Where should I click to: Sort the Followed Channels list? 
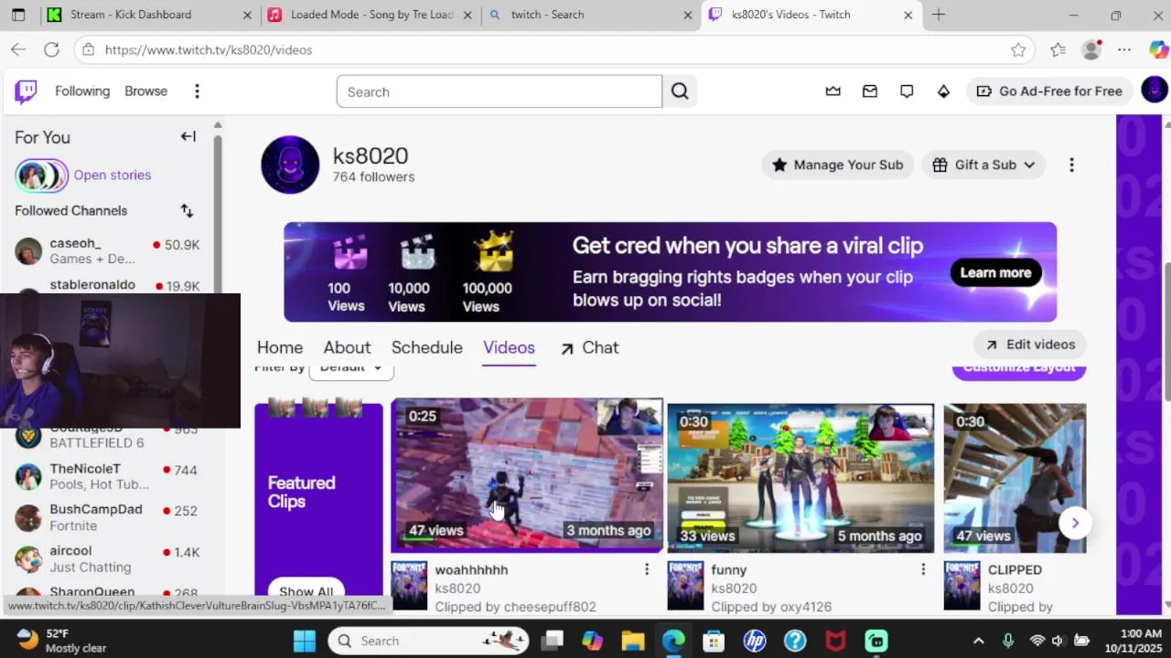pyautogui.click(x=187, y=211)
